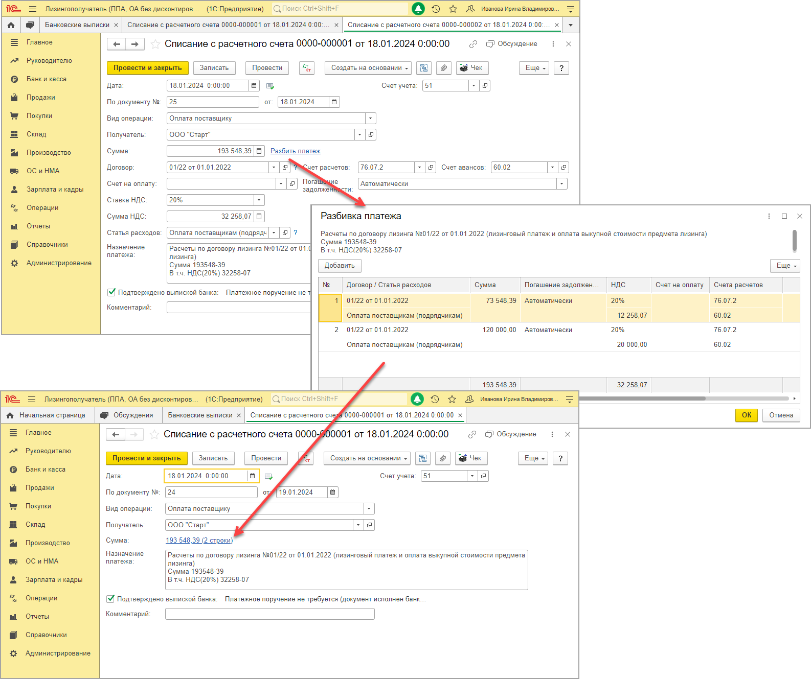Open Получатель ООО Старт card in top window
Viewport: 811px width, 679px height.
[371, 135]
